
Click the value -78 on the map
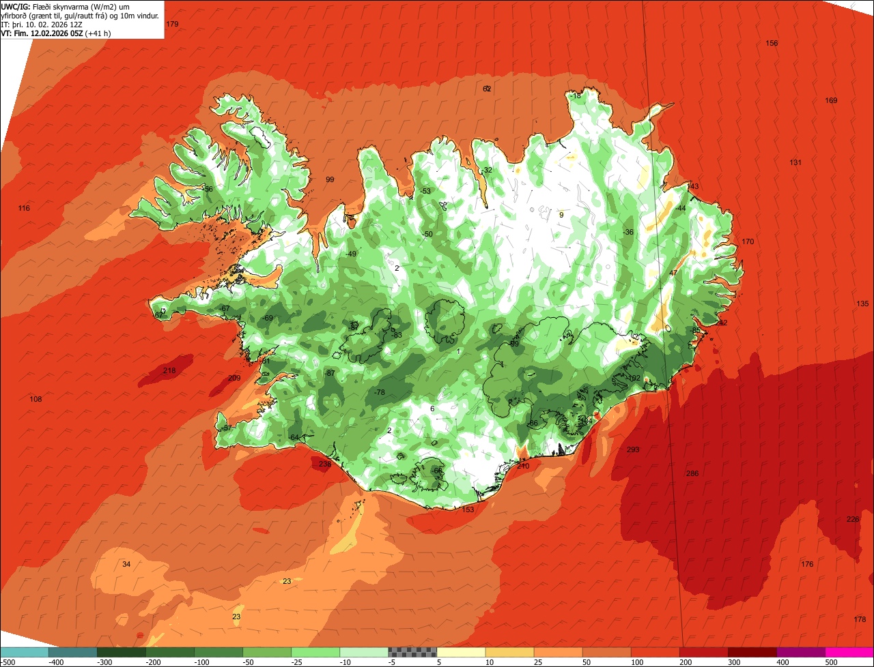[x=380, y=392]
